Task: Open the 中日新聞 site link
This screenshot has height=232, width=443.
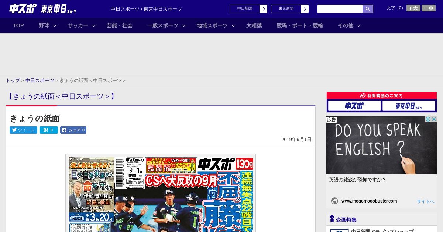Action: pos(245,9)
